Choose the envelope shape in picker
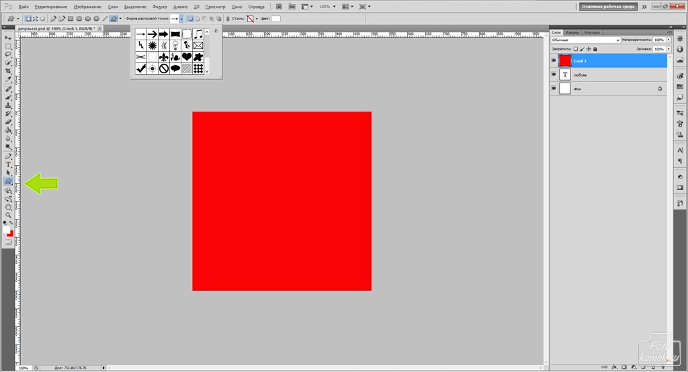The width and height of the screenshot is (688, 372). click(198, 45)
